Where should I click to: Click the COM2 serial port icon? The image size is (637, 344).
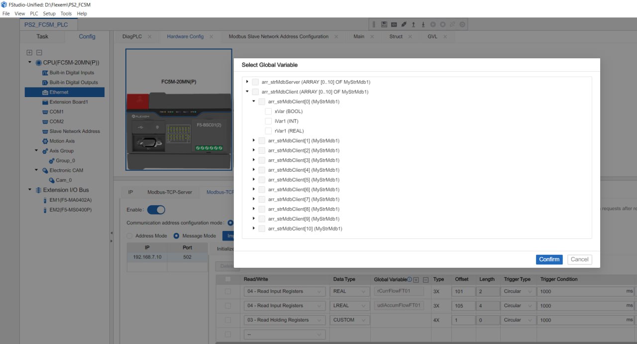tap(45, 121)
